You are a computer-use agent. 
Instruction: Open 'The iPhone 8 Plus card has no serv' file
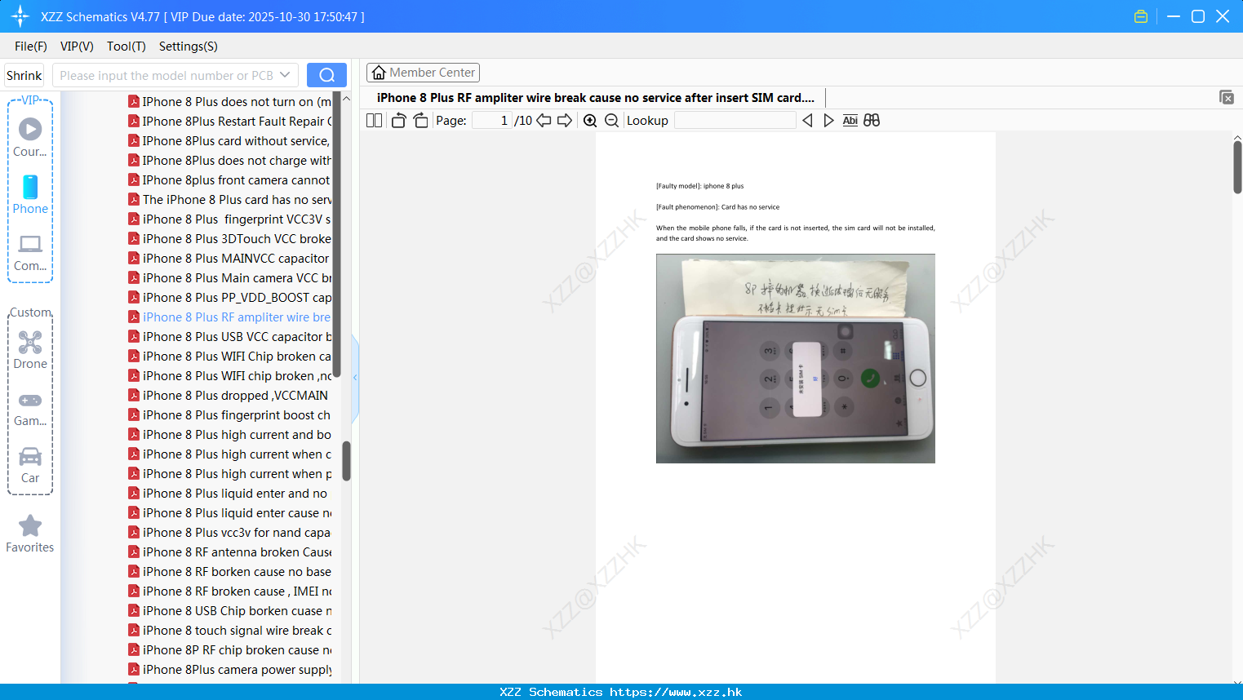230,200
